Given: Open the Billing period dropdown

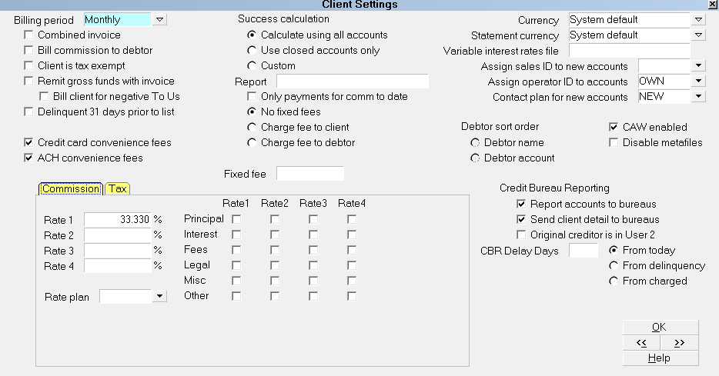Looking at the screenshot, I should pos(159,20).
